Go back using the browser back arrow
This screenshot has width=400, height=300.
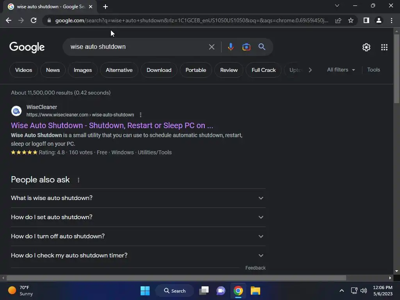[9, 20]
